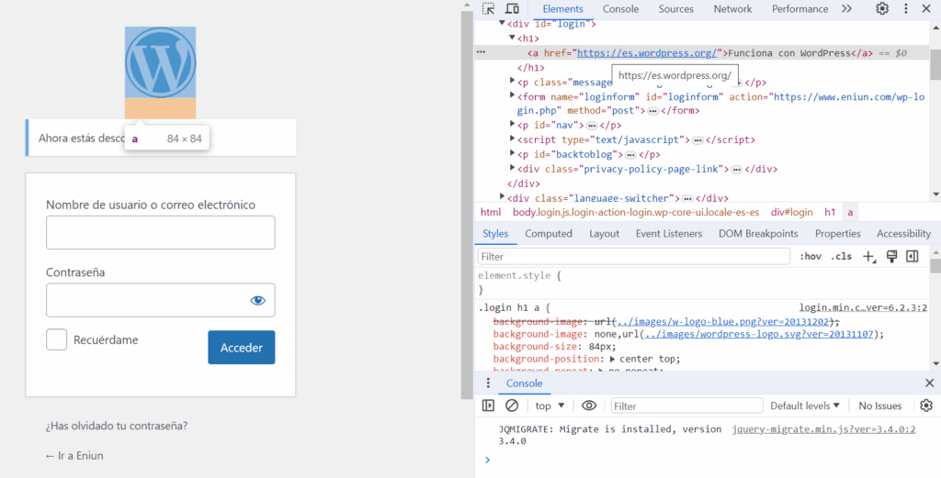Open console settings gear icon
Viewport: 941px width, 478px height.
[926, 406]
